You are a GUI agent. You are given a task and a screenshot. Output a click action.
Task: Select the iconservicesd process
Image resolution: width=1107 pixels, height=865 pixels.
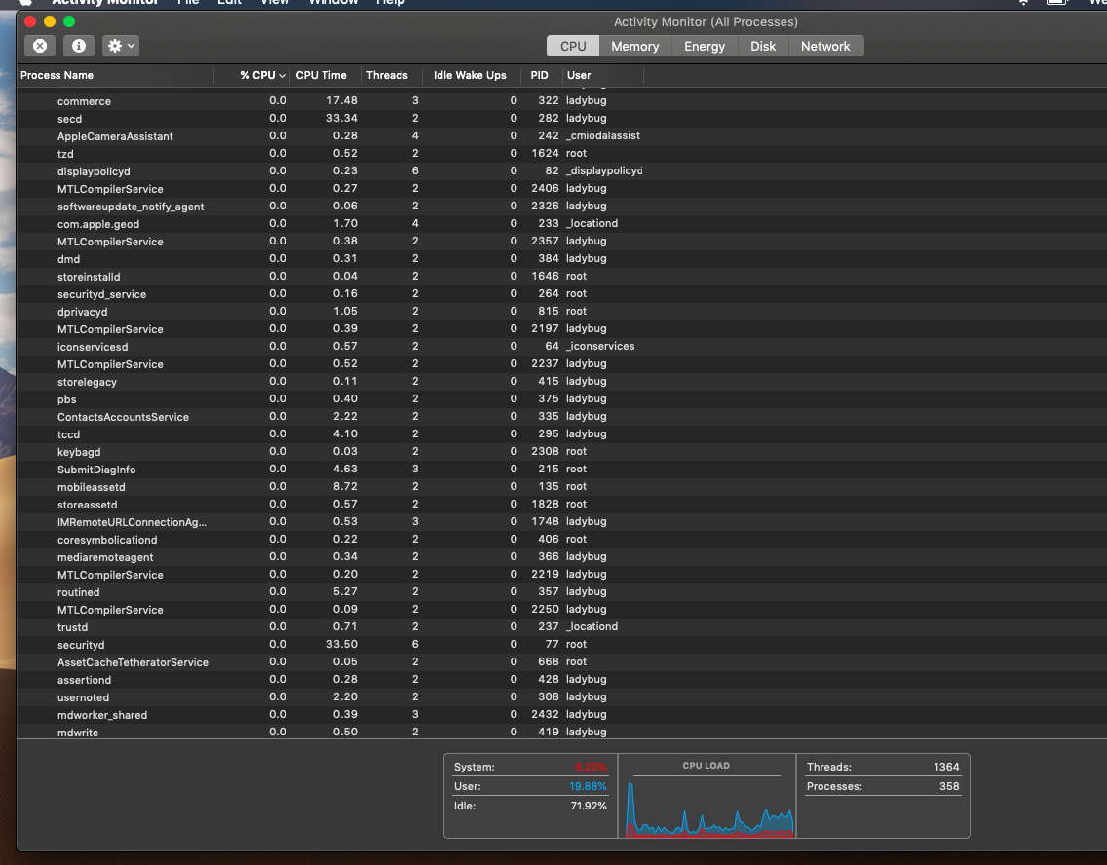[x=562, y=347]
